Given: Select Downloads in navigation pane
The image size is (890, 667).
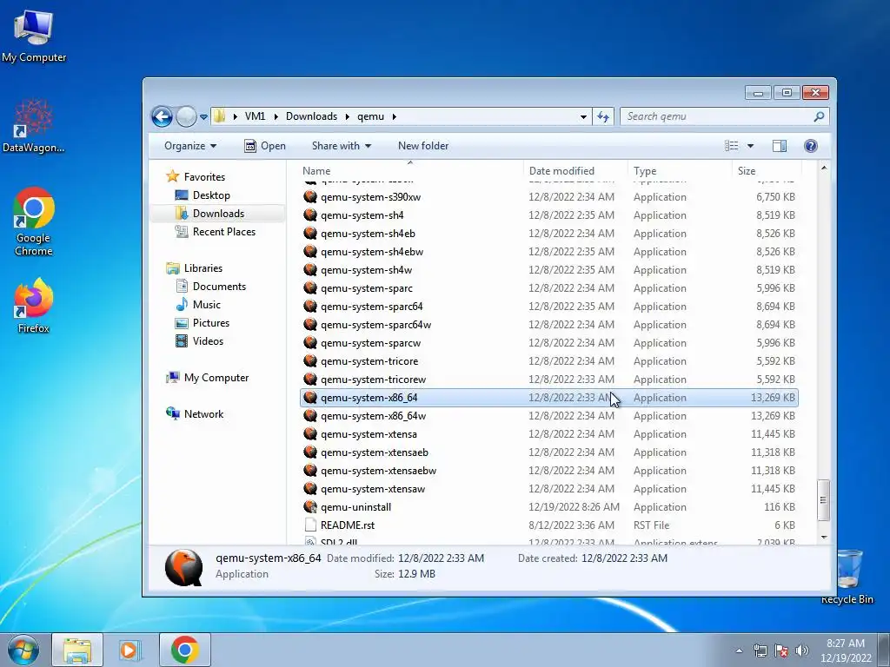Looking at the screenshot, I should (218, 214).
